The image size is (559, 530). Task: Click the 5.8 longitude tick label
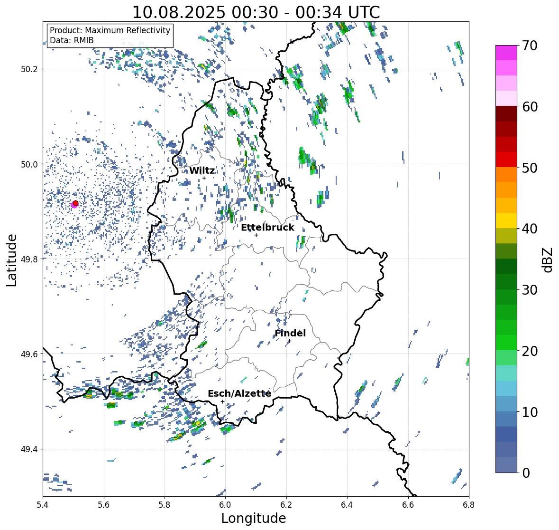click(165, 505)
